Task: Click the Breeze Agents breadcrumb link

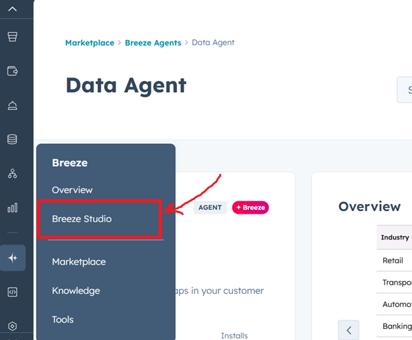Action: [x=153, y=43]
